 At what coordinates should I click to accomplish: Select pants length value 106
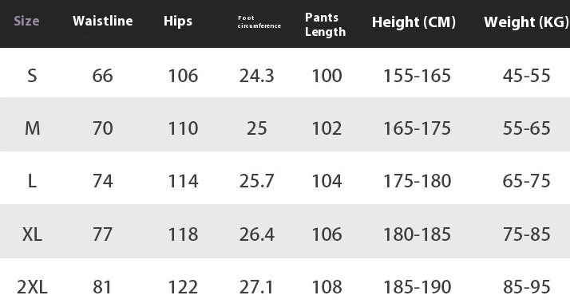pos(327,234)
